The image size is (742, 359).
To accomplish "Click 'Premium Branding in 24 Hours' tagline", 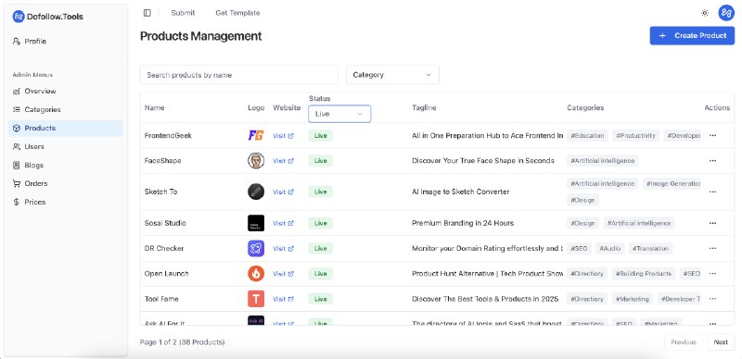I will tap(463, 223).
